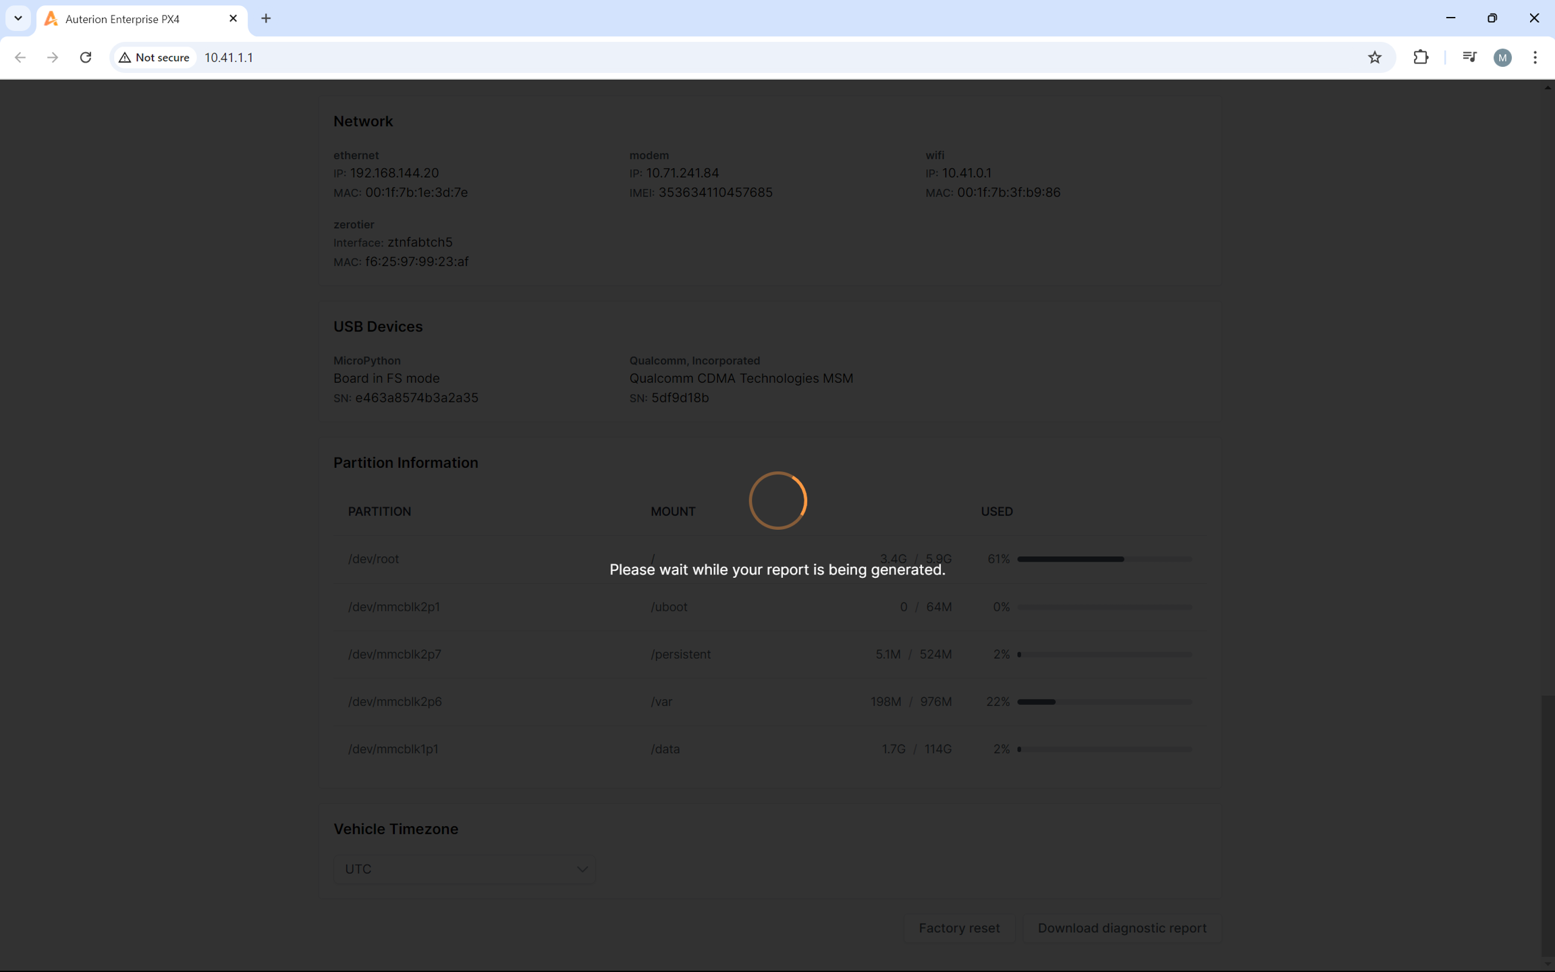Click the Factory reset button
Image resolution: width=1555 pixels, height=972 pixels.
tap(958, 928)
